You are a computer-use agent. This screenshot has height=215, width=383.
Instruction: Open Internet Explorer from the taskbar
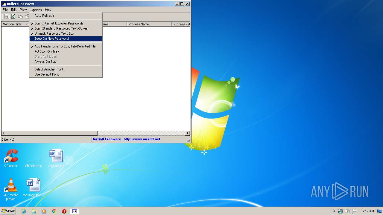click(x=24, y=211)
